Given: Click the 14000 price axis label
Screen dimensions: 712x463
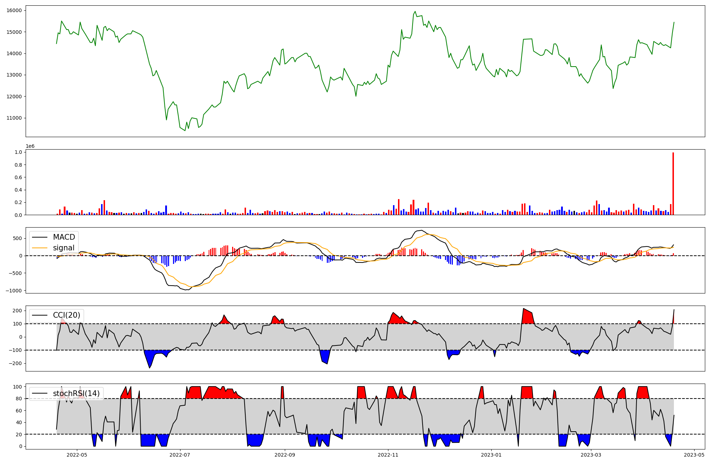Looking at the screenshot, I should (14, 53).
